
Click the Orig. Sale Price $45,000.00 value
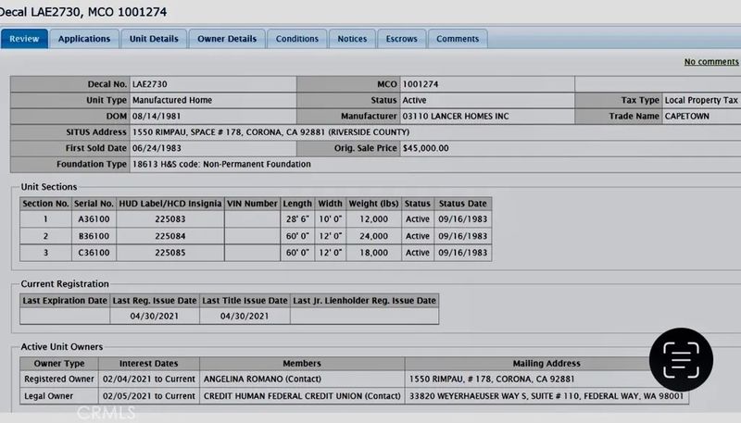click(426, 148)
